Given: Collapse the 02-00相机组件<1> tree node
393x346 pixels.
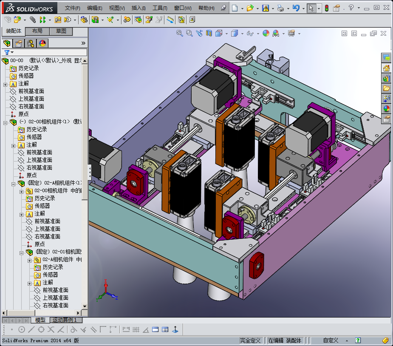Looking at the screenshot, I should coord(5,123).
